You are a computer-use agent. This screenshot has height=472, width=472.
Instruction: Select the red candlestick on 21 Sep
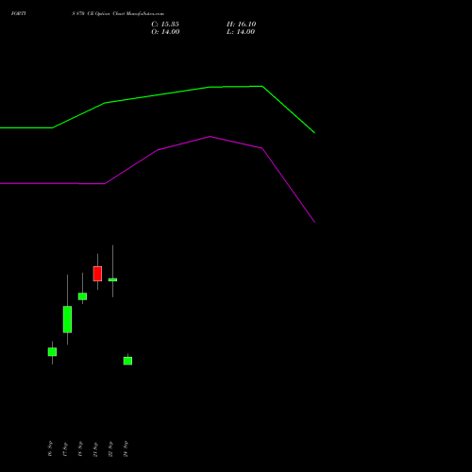coord(97,274)
